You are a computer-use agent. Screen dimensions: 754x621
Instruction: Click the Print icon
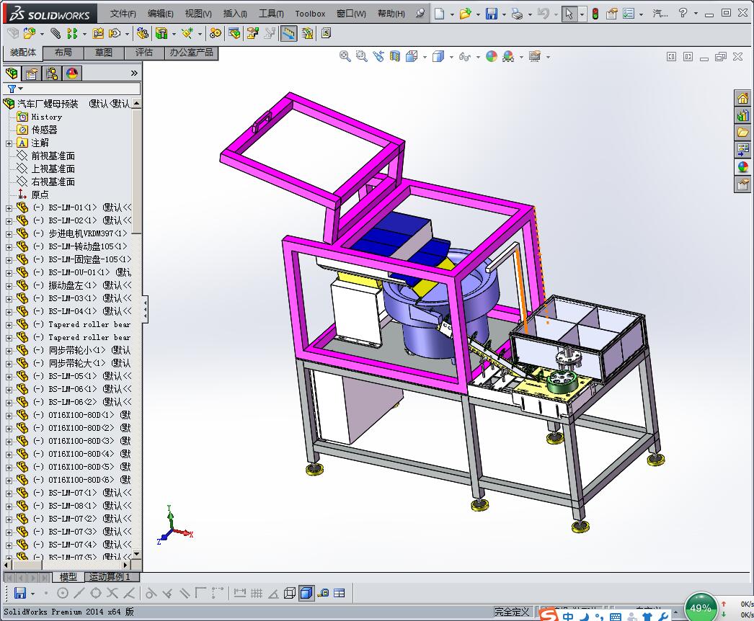pyautogui.click(x=518, y=14)
